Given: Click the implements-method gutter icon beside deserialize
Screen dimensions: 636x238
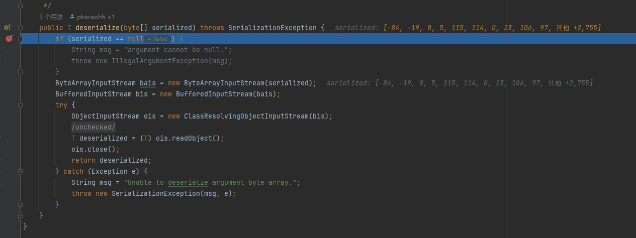Looking at the screenshot, I should (7, 28).
